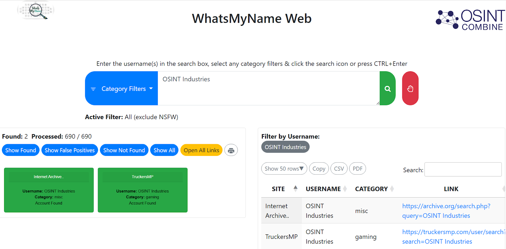Open the Category Filters dropdown
The height and width of the screenshot is (249, 506).
(121, 89)
